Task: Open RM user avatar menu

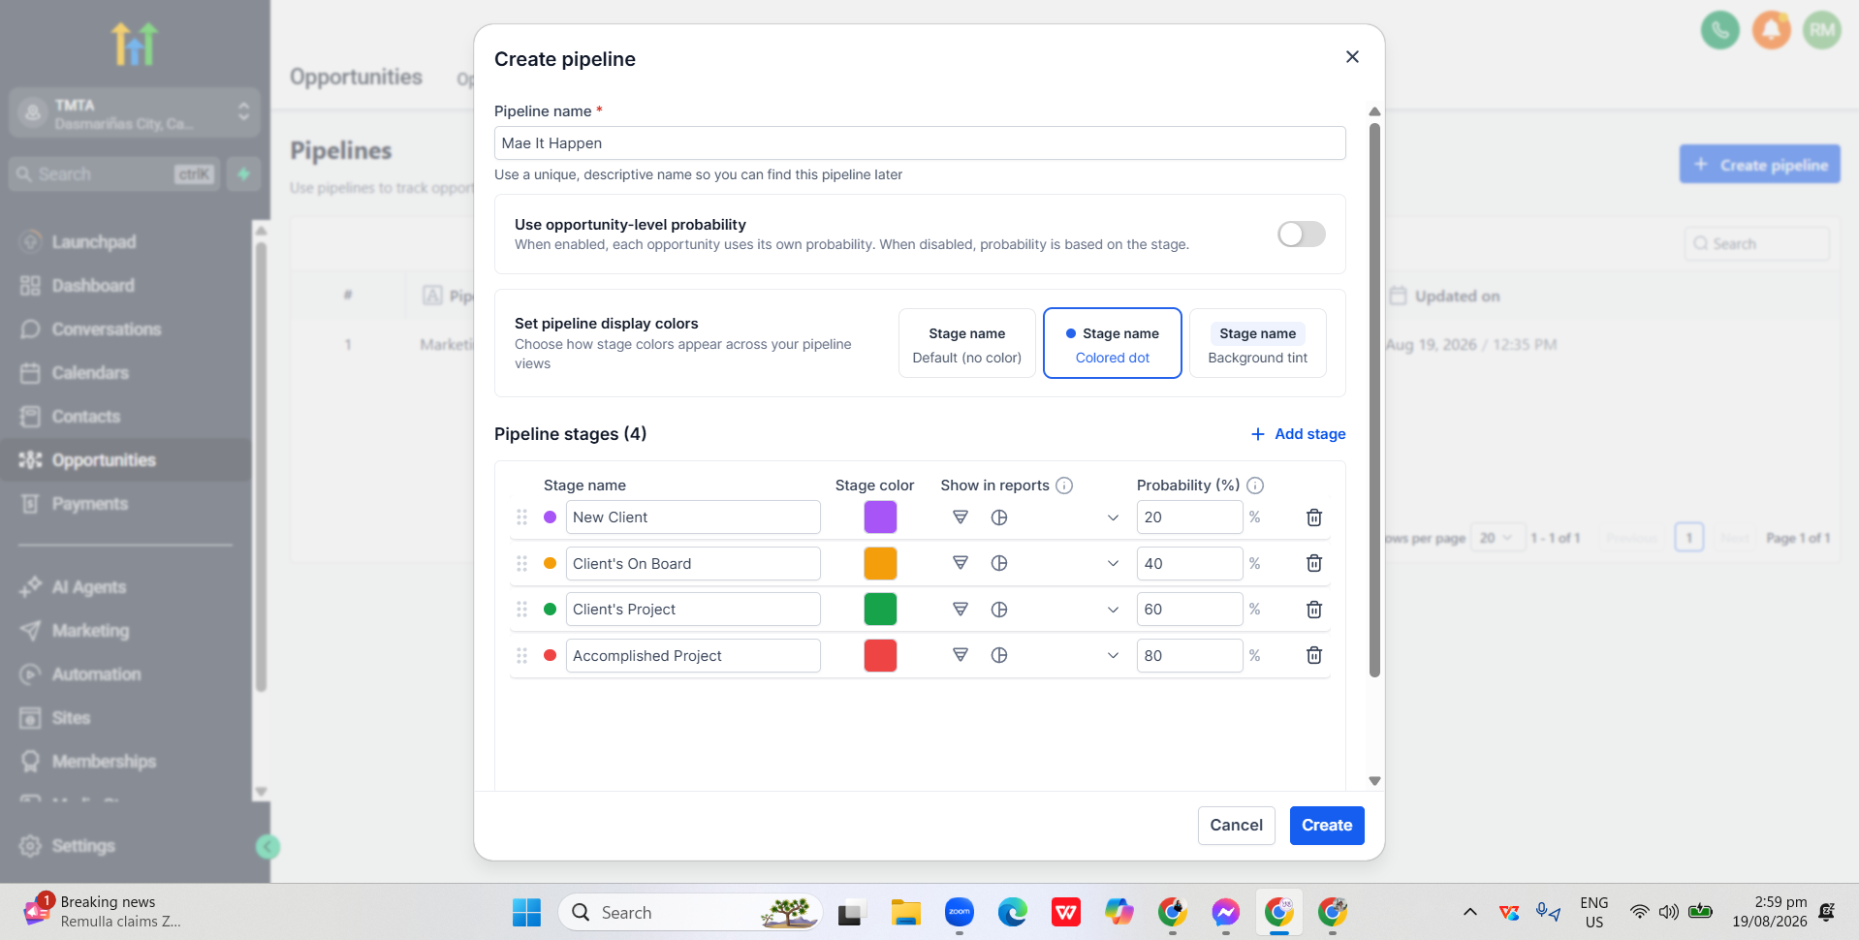Action: [x=1822, y=30]
